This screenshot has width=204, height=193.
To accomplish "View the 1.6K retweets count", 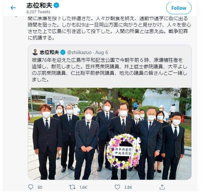I will click(x=83, y=187).
